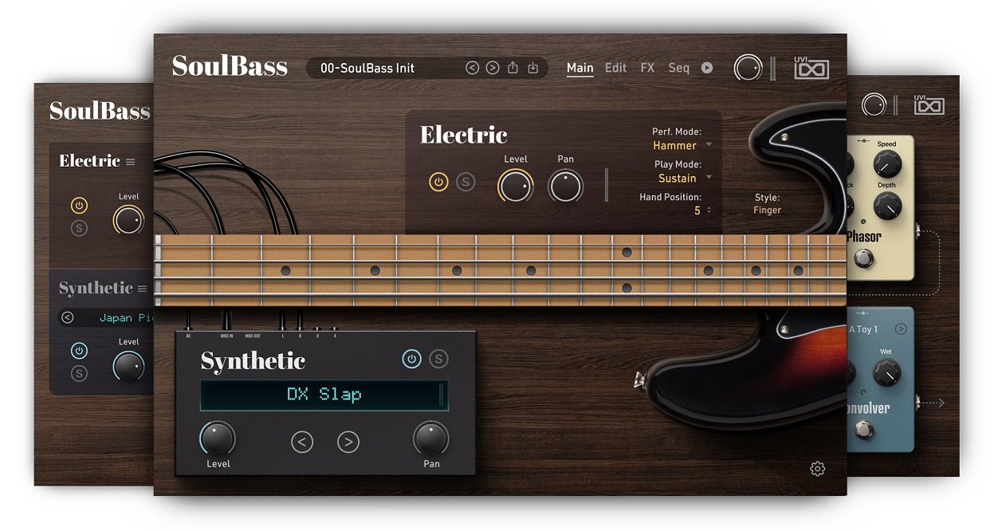Click the preset save (download) icon
The height and width of the screenshot is (531, 994).
[533, 68]
